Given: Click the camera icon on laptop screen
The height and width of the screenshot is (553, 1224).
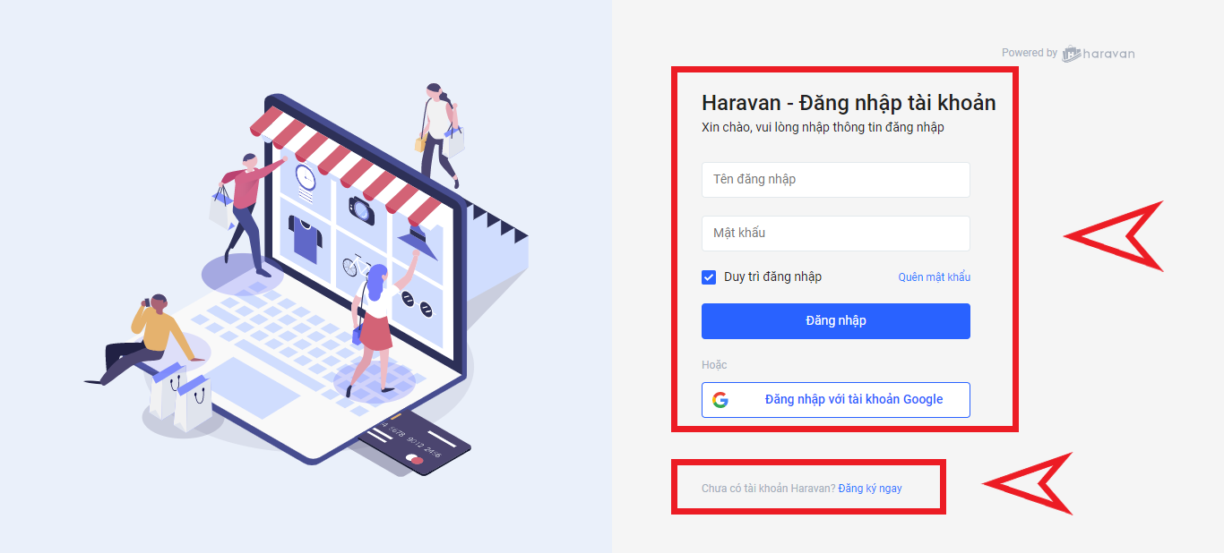Looking at the screenshot, I should pyautogui.click(x=363, y=210).
